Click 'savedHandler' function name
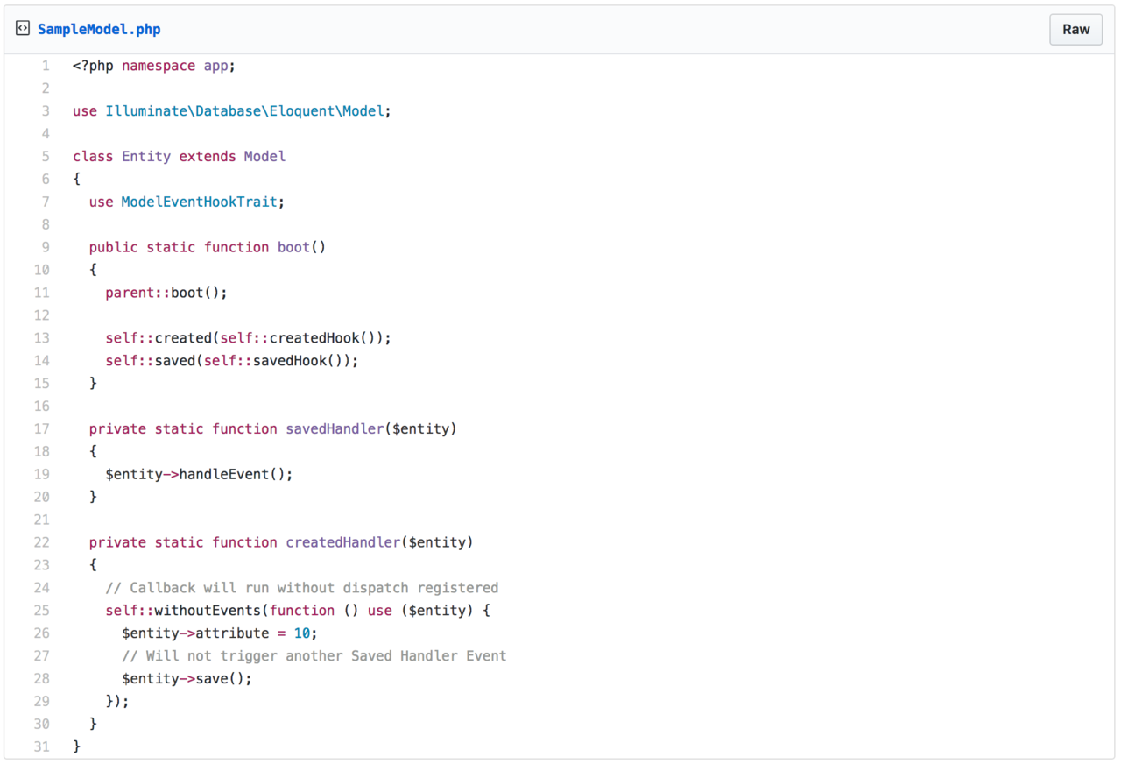 (335, 429)
